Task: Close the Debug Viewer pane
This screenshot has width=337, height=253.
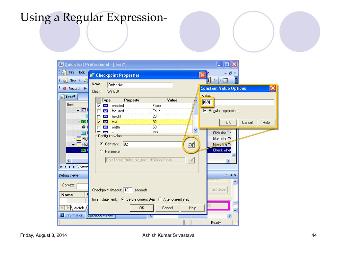Action: pos(235,175)
